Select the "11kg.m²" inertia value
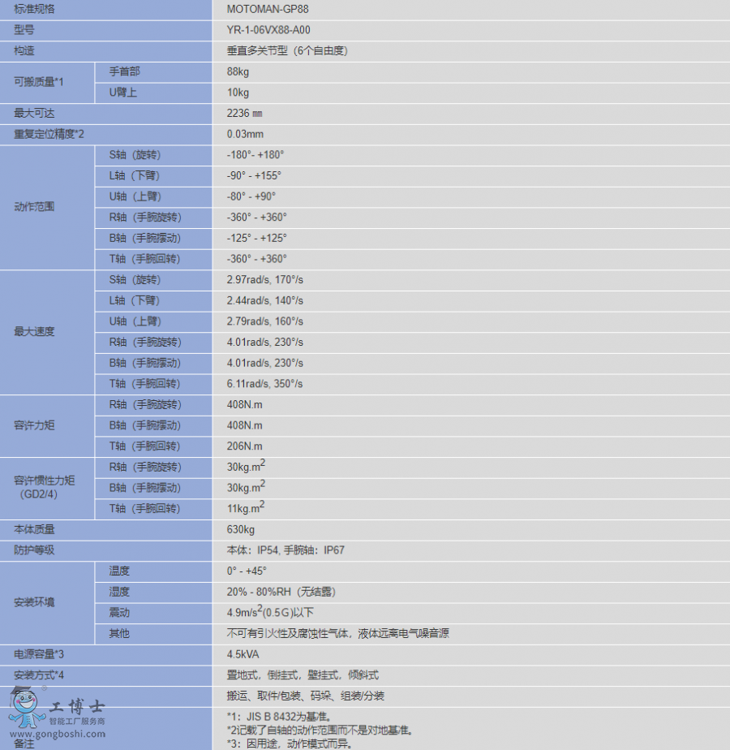 pyautogui.click(x=246, y=507)
